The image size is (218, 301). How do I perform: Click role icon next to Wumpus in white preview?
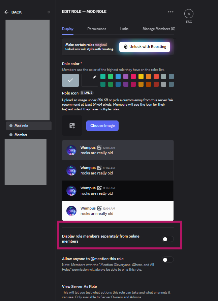click(99, 208)
